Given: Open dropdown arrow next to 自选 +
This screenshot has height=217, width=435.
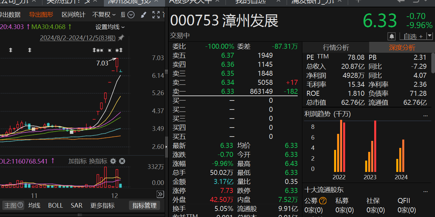Looking at the screenshot, I should click(429, 36).
